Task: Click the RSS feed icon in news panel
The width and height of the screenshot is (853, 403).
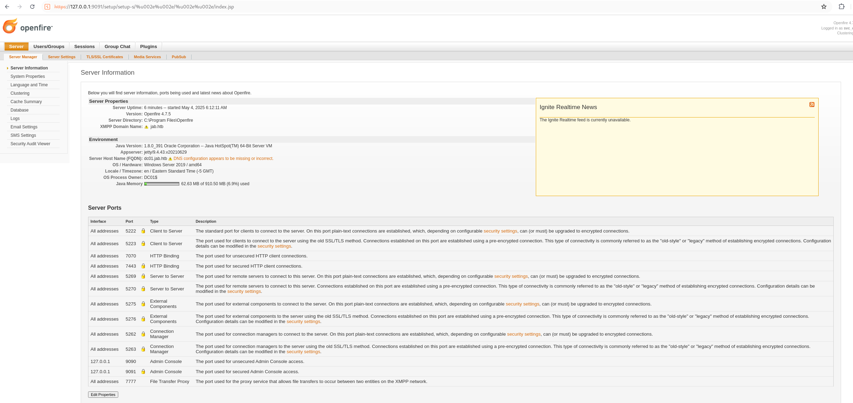Action: [x=812, y=105]
